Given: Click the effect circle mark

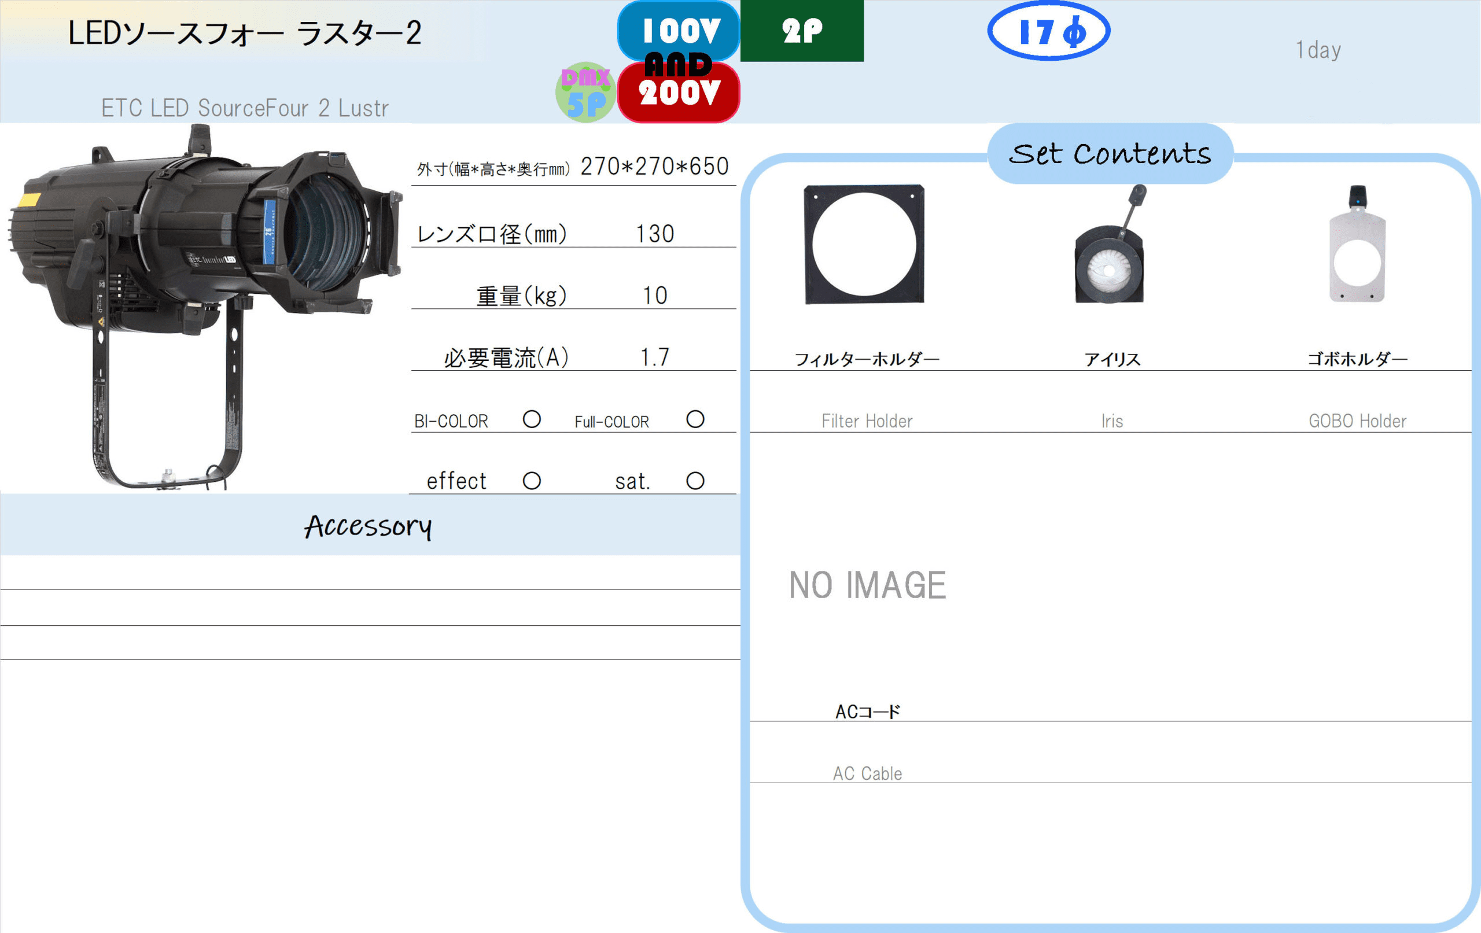Looking at the screenshot, I should 532,481.
